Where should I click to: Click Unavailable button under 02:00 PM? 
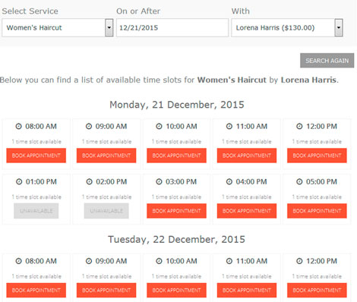tap(106, 211)
